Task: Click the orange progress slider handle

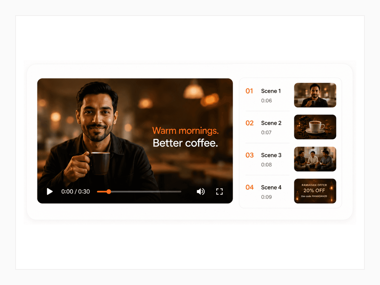Action: pyautogui.click(x=109, y=192)
